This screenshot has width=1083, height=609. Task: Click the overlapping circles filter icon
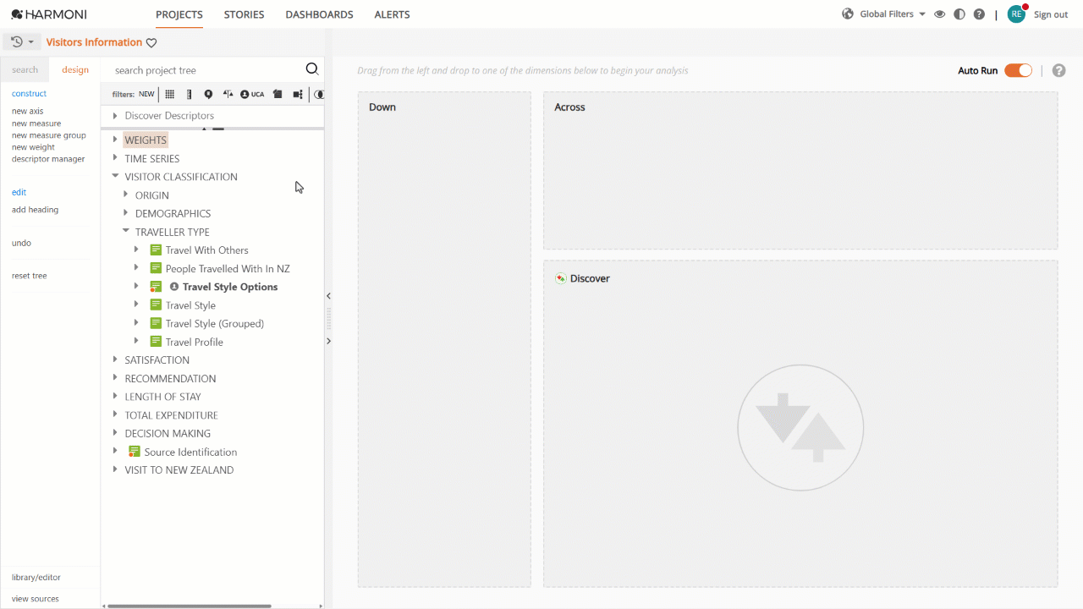click(x=319, y=95)
